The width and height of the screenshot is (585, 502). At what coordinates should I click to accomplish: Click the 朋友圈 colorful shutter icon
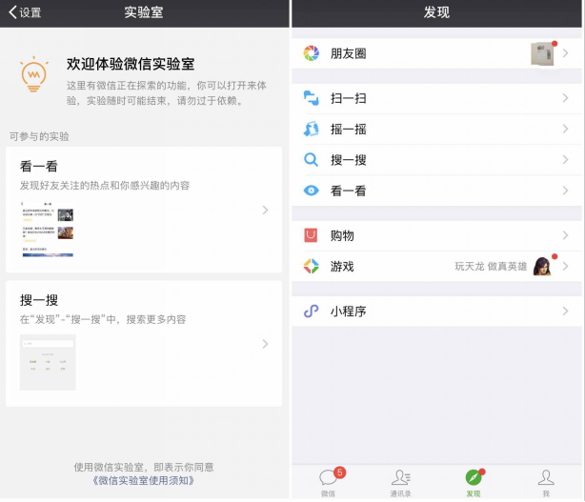pos(312,53)
